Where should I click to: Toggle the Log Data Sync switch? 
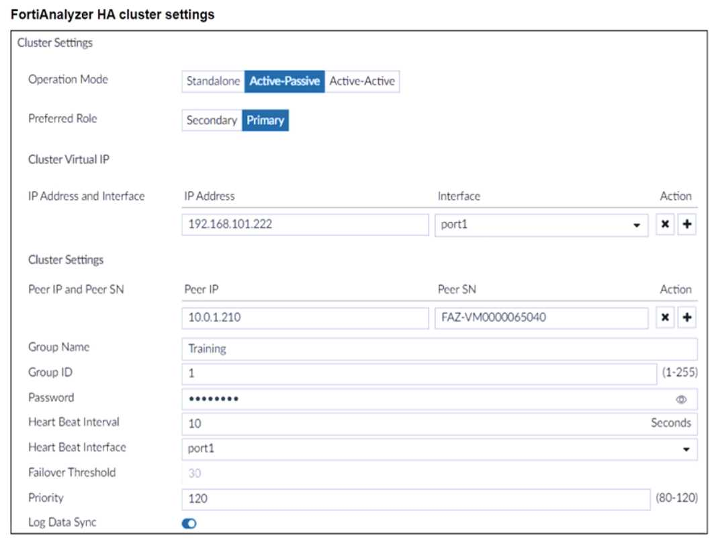point(189,524)
